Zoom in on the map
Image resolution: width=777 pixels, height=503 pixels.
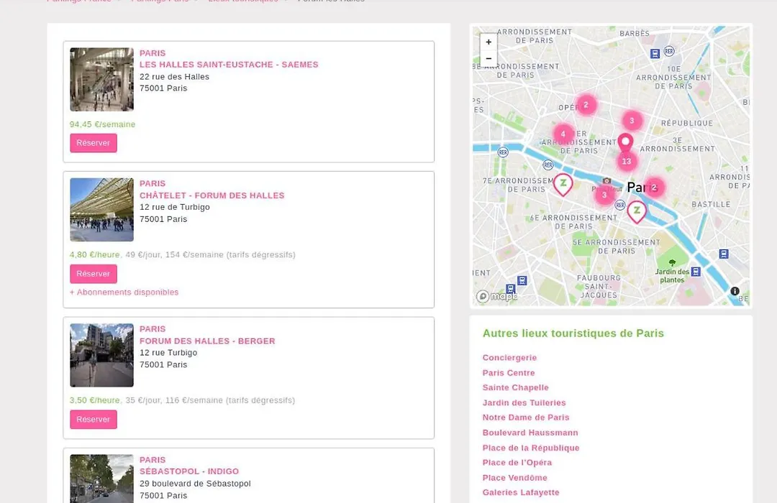(x=489, y=42)
